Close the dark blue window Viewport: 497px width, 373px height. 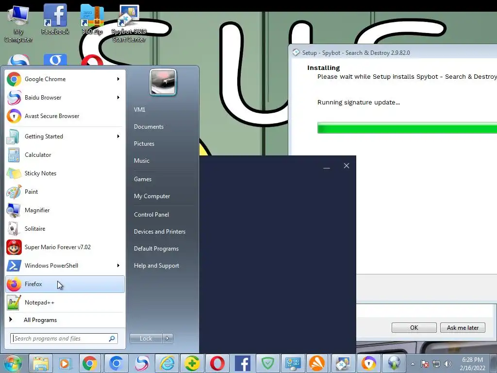pos(347,166)
